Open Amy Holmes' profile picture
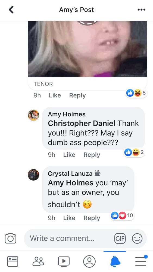Viewport: 153px width, 272px height. (x=33, y=115)
